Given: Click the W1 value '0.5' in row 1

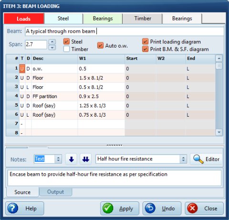Looking at the screenshot, I should click(x=101, y=69).
